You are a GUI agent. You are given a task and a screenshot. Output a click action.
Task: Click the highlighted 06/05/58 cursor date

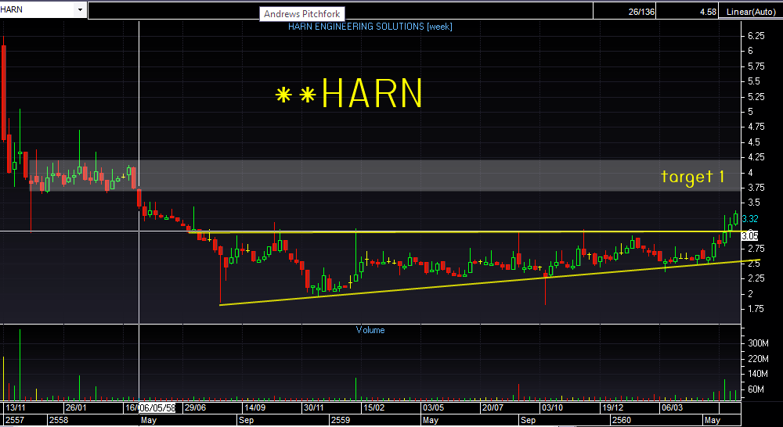coord(157,407)
